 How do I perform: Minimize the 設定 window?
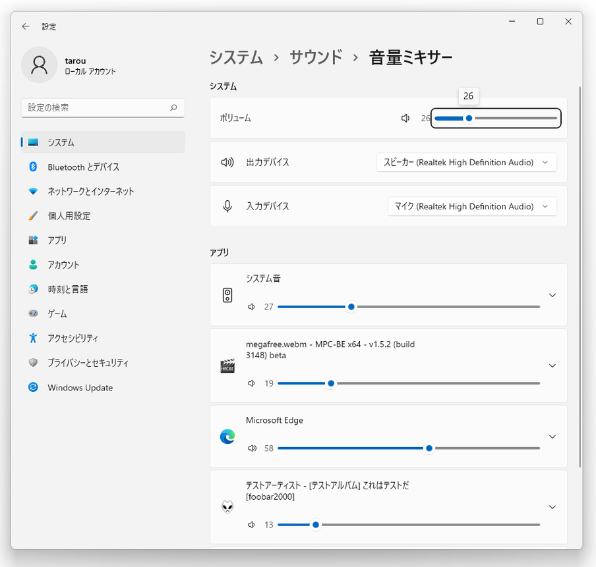click(512, 22)
